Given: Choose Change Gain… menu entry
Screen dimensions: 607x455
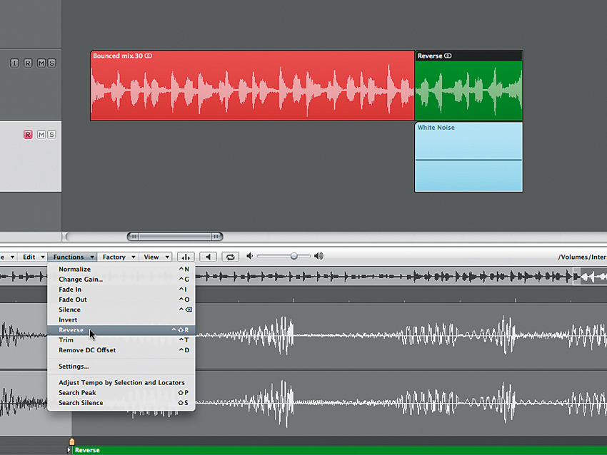Looking at the screenshot, I should click(x=121, y=279).
